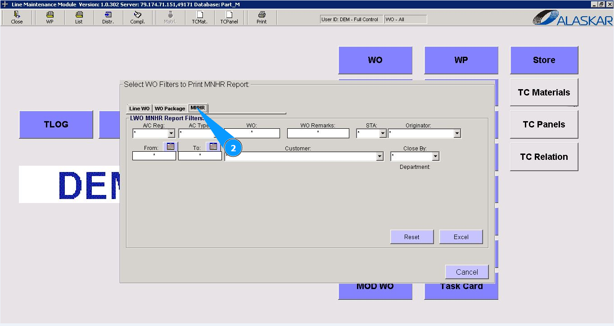Expand the A/C Reg dropdown
614x326 pixels.
[x=171, y=134]
